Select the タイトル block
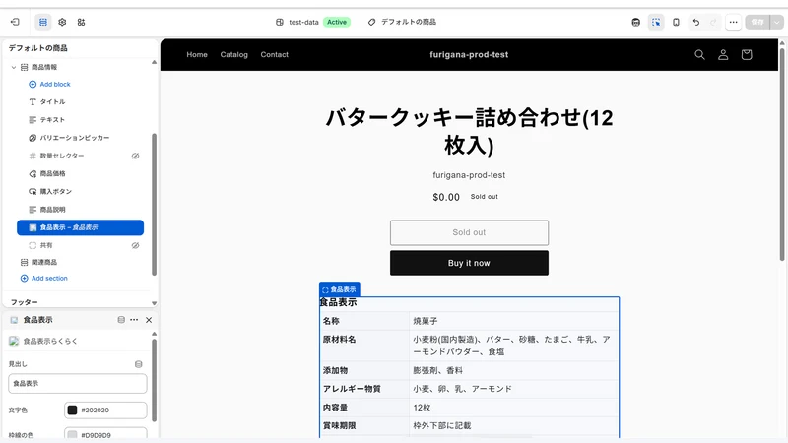This screenshot has height=443, width=788. [x=81, y=102]
